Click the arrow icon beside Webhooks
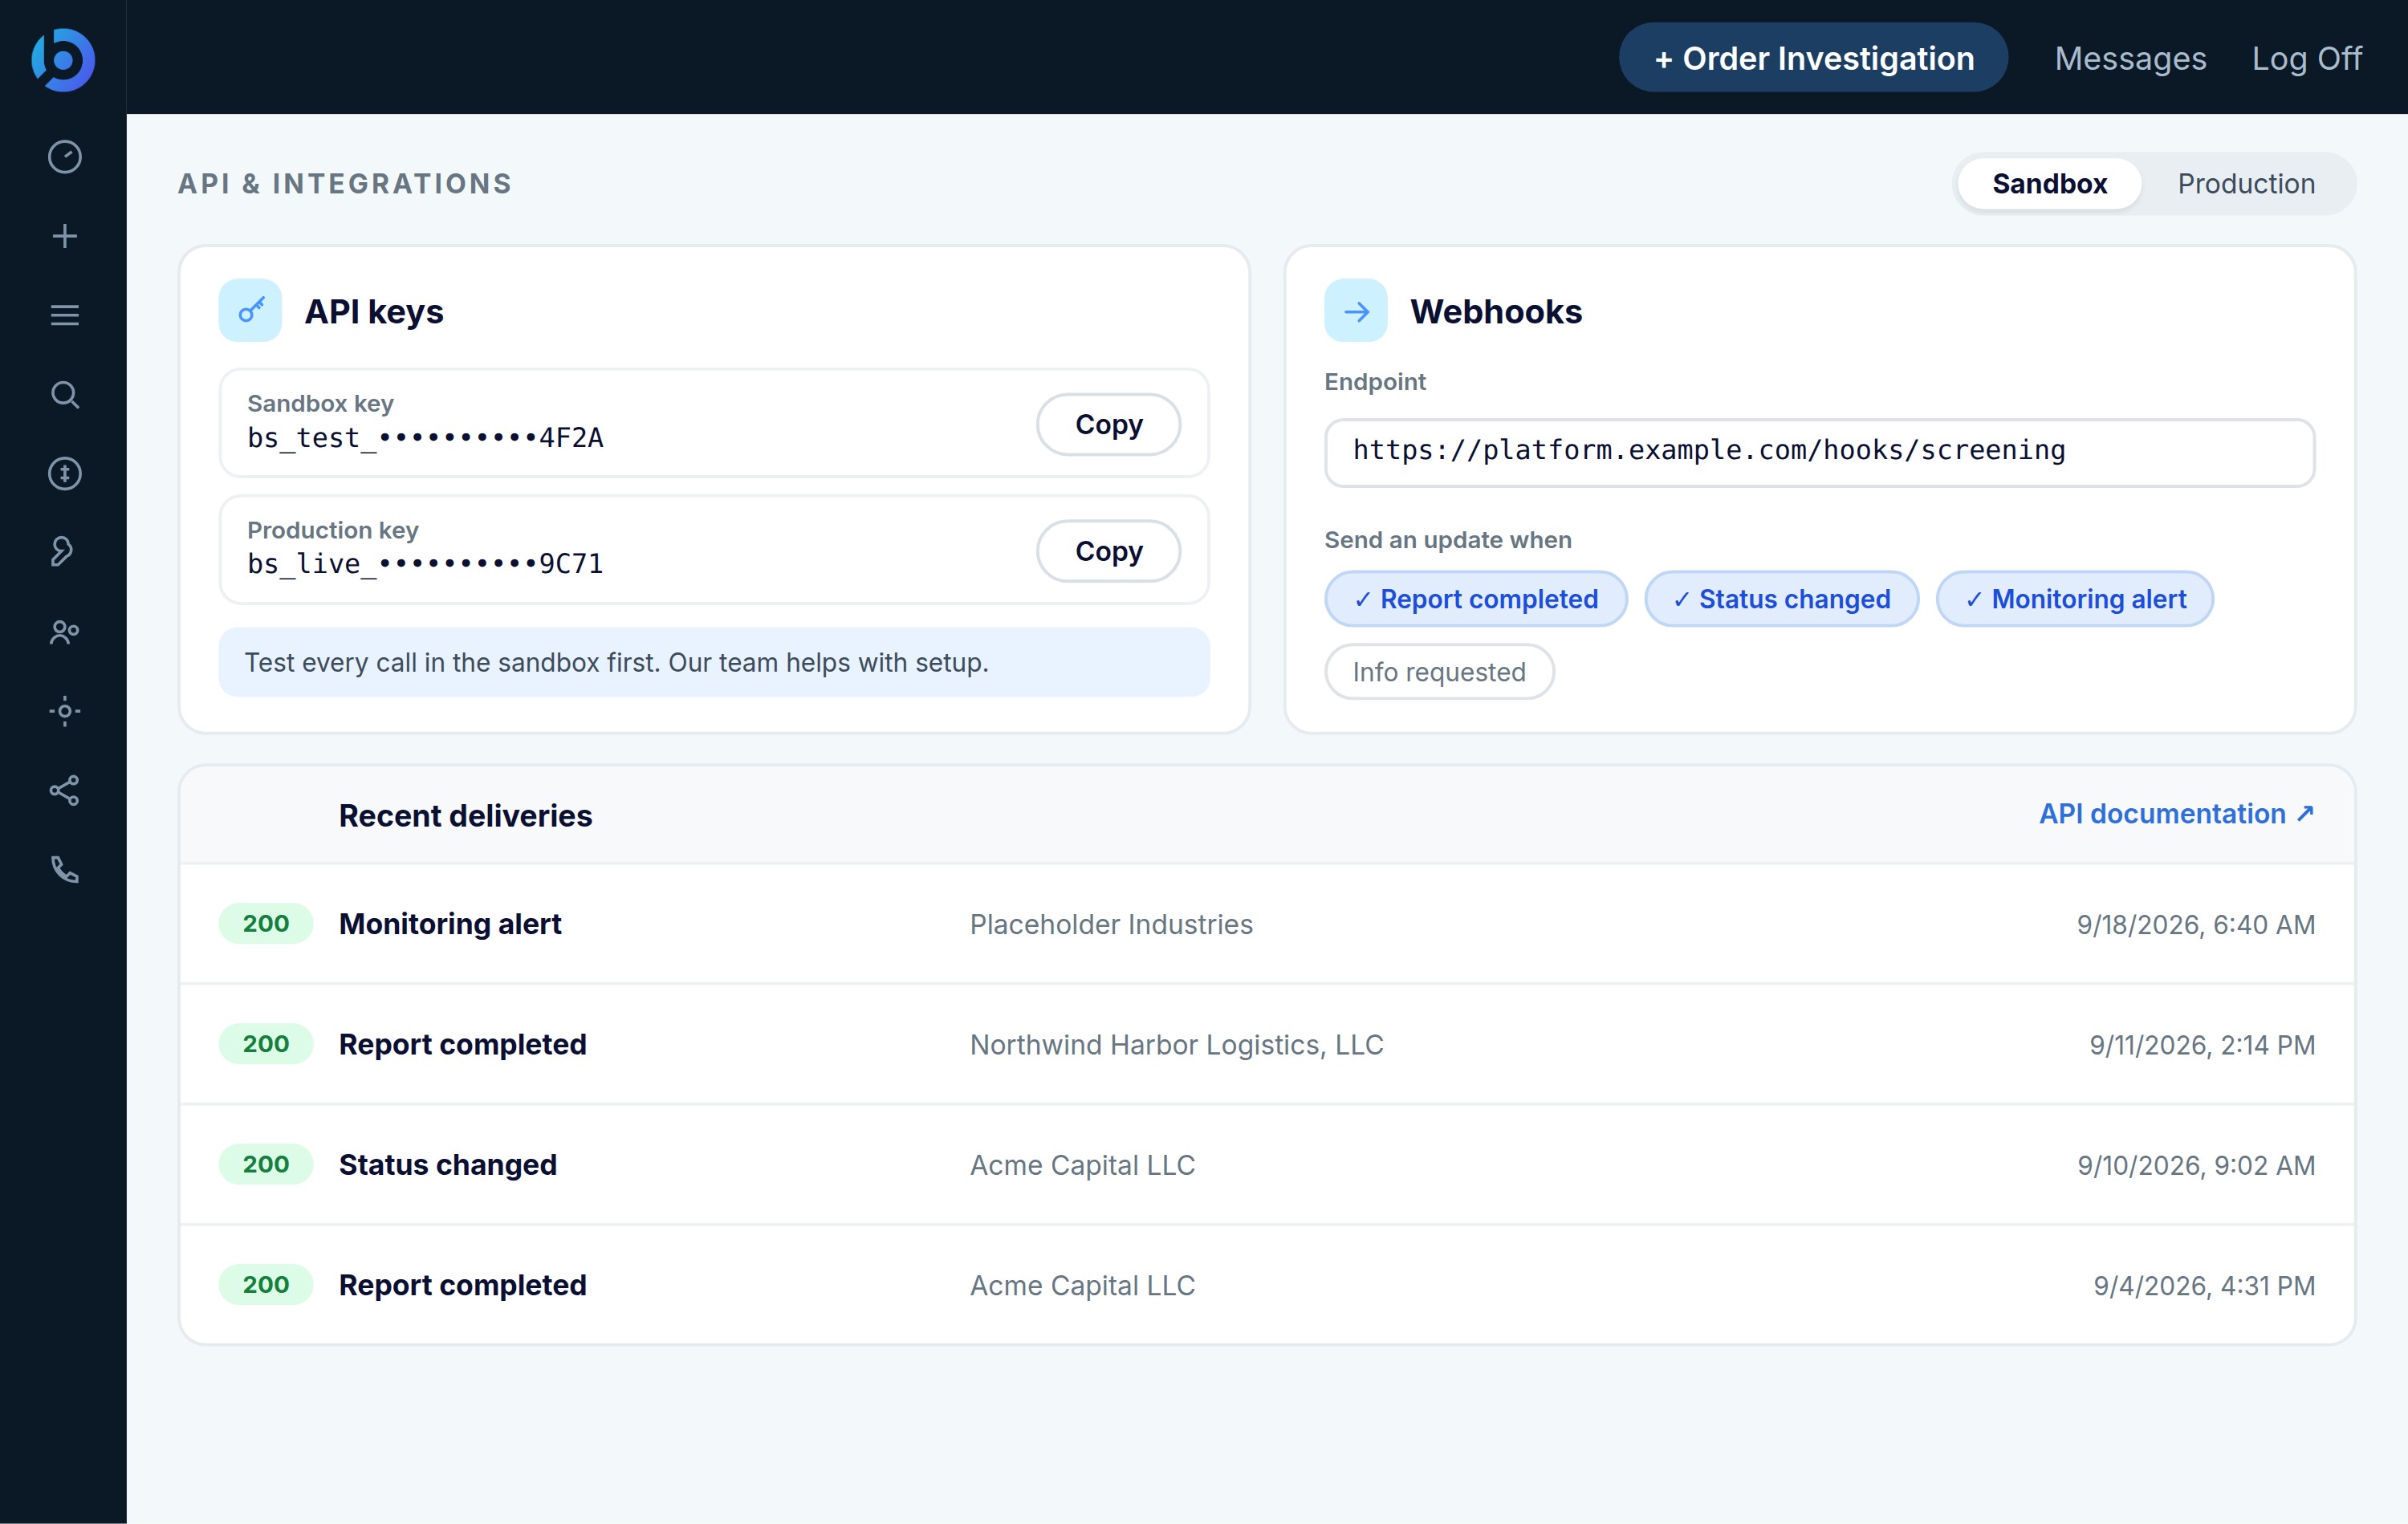This screenshot has width=2408, height=1524. click(x=1355, y=310)
